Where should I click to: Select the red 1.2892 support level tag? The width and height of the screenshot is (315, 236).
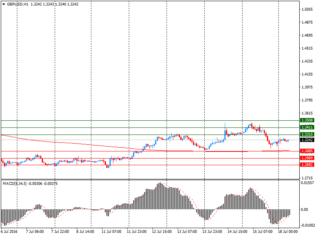tap(307, 165)
